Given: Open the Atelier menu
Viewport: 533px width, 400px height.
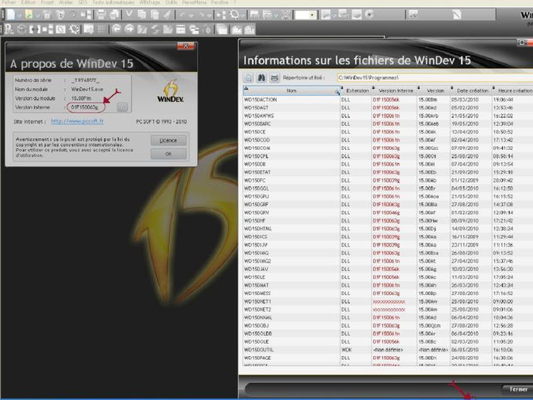Looking at the screenshot, I should [66, 2].
